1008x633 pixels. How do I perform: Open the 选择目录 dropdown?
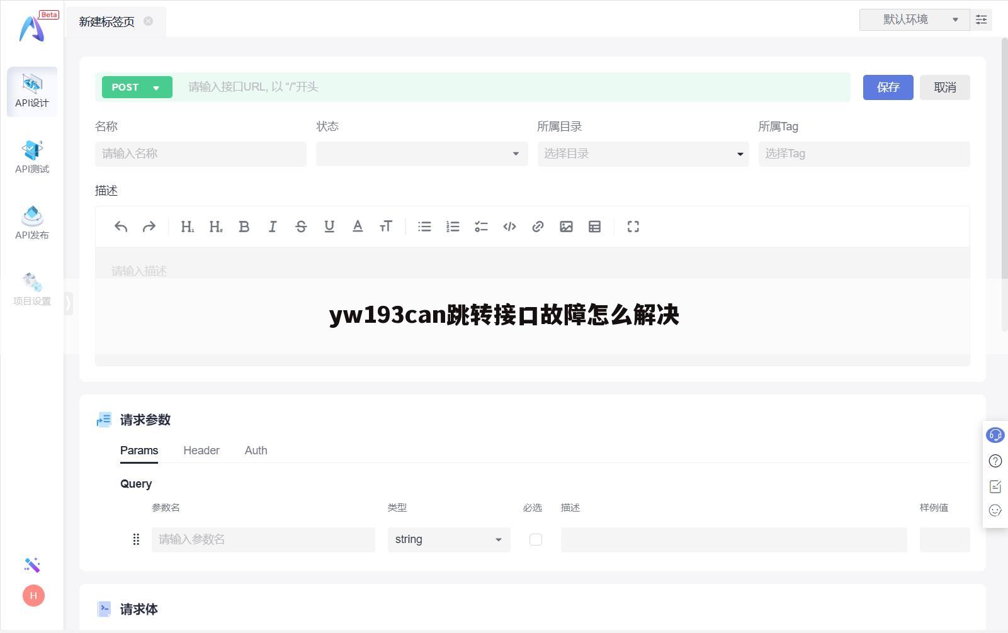(643, 154)
